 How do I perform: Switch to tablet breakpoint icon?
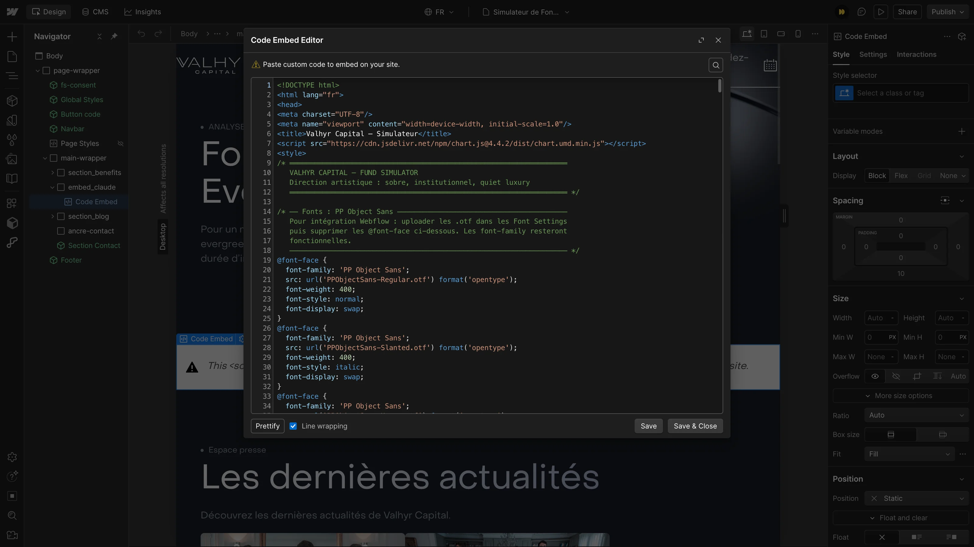coord(764,34)
